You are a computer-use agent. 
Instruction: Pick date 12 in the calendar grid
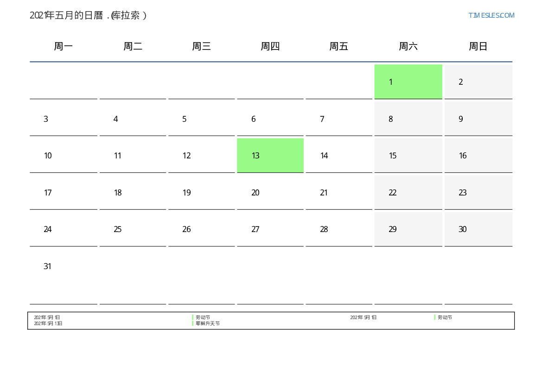[202, 156]
